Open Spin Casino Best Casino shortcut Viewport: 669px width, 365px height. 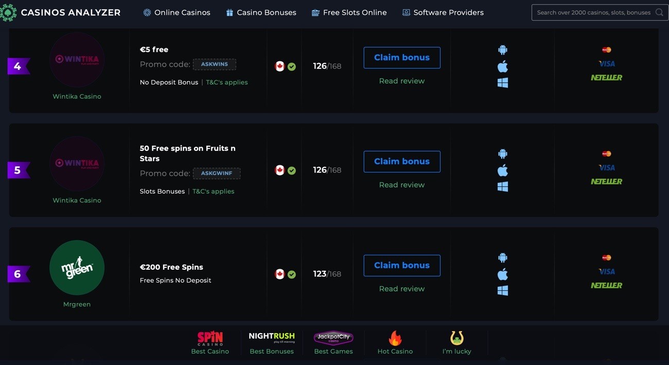[x=210, y=343]
